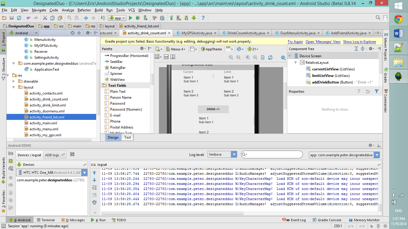Open the Event Log button
This screenshot has height=229, width=408.
click(294, 220)
